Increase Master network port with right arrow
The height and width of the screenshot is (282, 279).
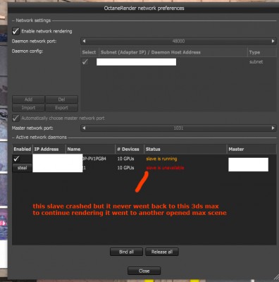[x=273, y=128]
